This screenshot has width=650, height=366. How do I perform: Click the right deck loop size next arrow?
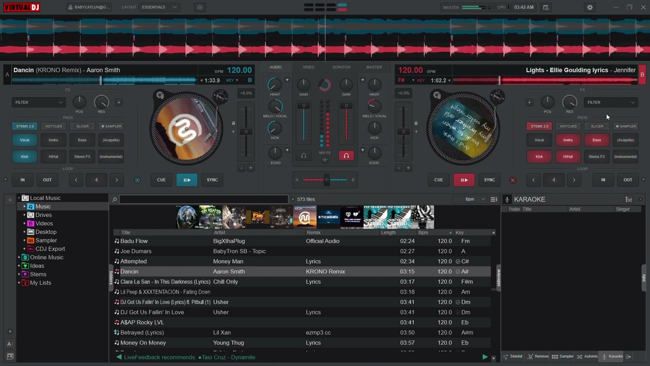point(574,180)
